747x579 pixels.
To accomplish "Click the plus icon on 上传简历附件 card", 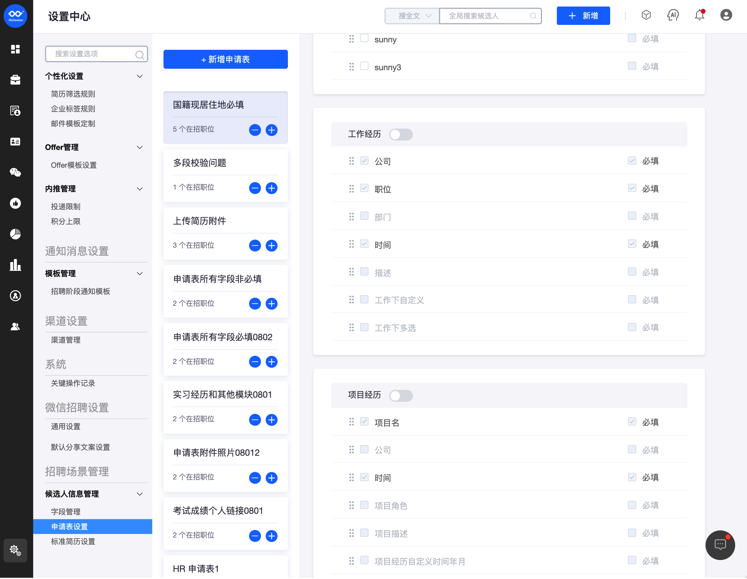I will tap(272, 246).
